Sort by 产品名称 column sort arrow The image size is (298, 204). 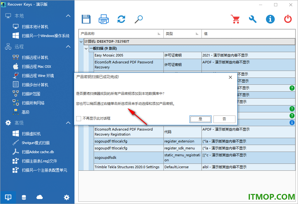pos(159,34)
